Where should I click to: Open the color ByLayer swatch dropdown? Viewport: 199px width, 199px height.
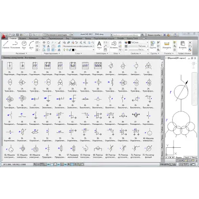(x=137, y=42)
